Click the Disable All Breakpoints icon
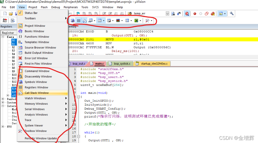258x143 pixels. click(x=207, y=14)
